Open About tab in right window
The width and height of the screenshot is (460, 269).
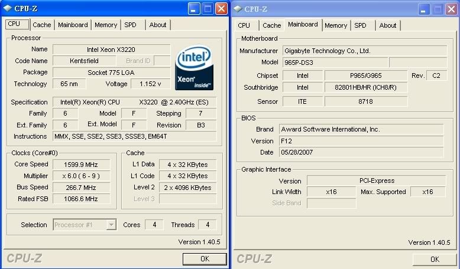(x=388, y=25)
